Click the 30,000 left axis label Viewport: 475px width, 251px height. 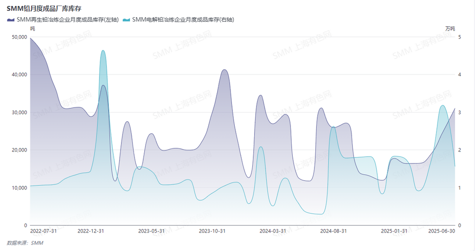click(x=19, y=113)
